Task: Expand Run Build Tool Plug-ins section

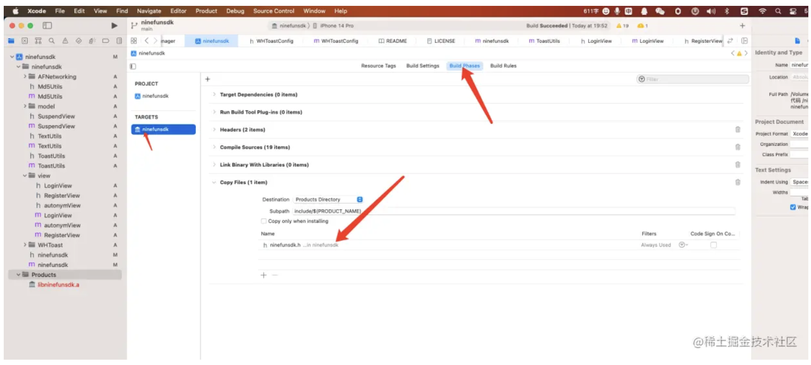Action: coord(214,112)
